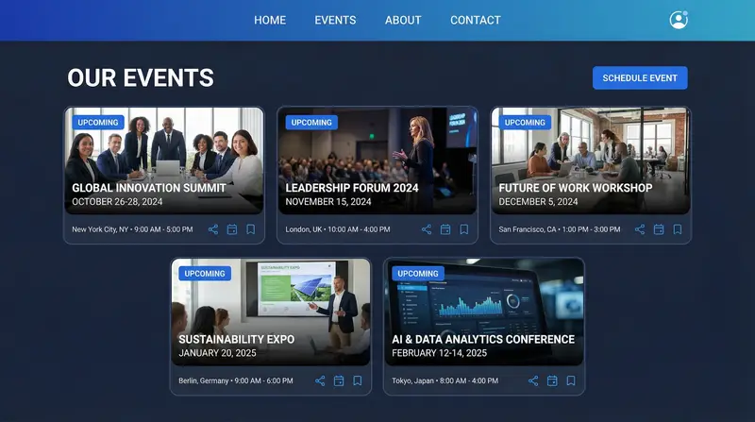The width and height of the screenshot is (755, 422).
Task: Click the Tokyo, Japan location text
Action: coord(412,381)
